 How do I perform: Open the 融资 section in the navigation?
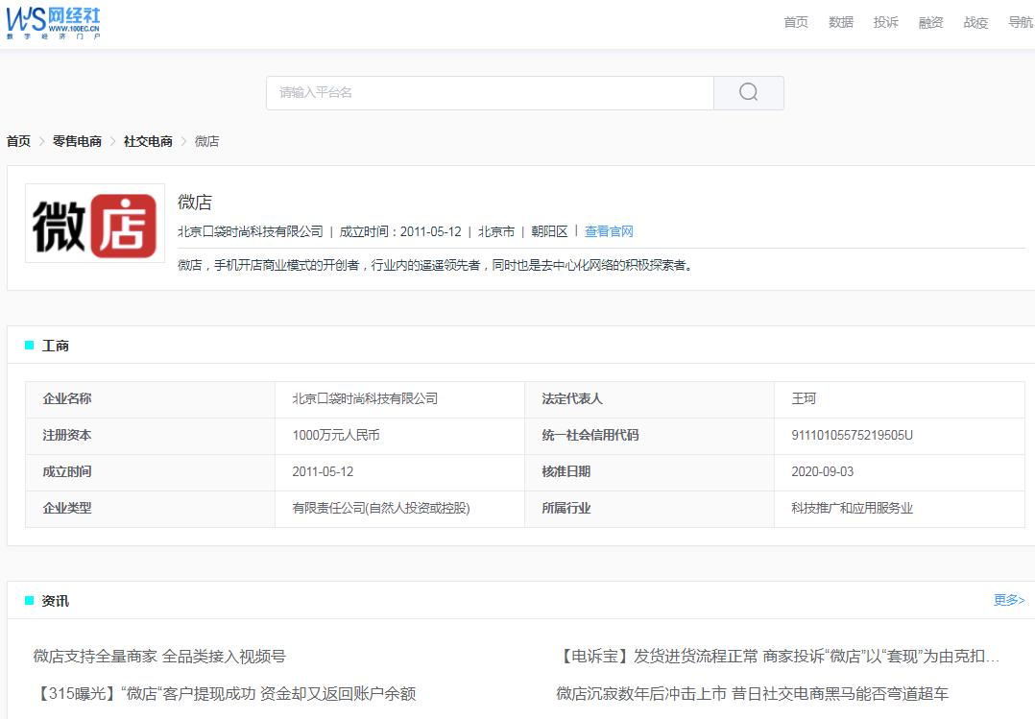tap(929, 22)
